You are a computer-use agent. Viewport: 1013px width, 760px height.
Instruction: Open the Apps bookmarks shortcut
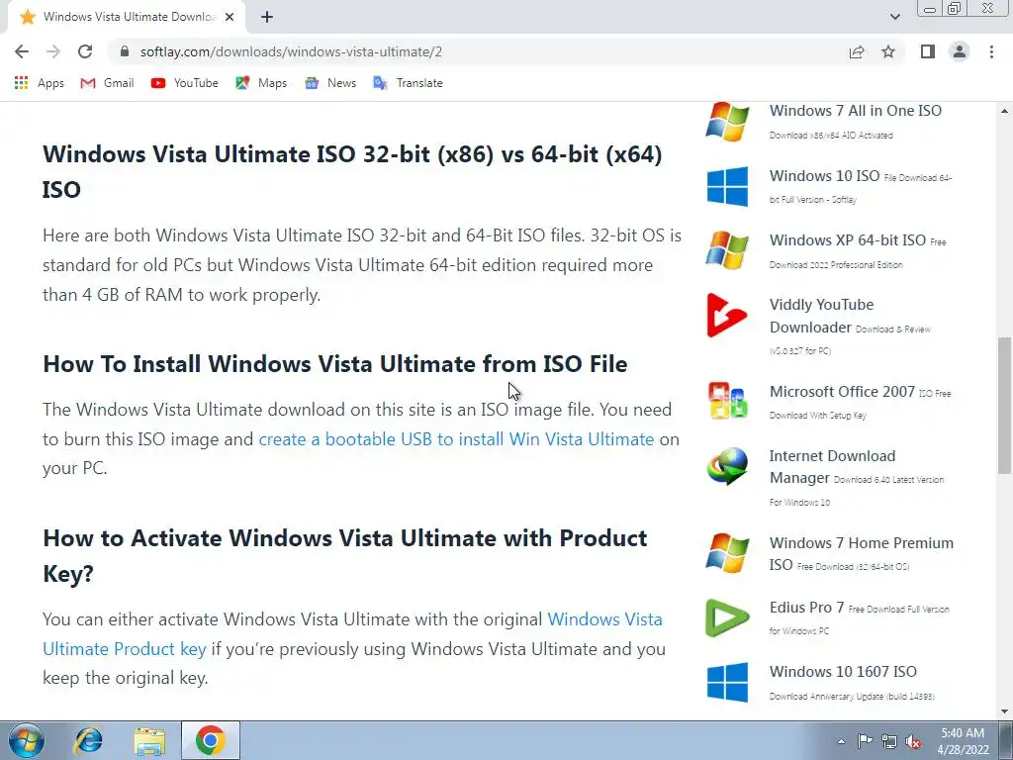point(40,83)
